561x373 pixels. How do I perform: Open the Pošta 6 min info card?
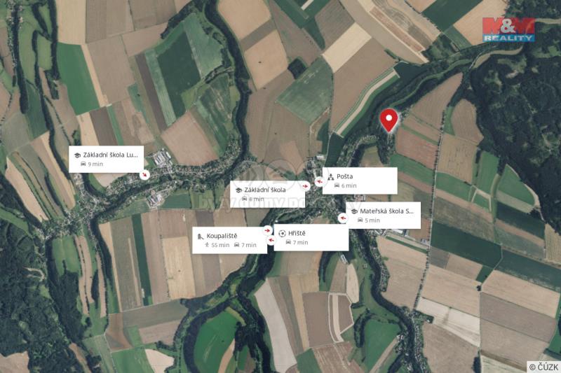coord(360,181)
